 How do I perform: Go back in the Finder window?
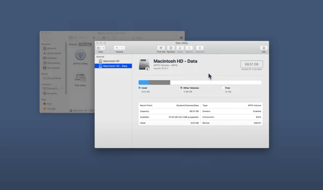[x=44, y=37]
